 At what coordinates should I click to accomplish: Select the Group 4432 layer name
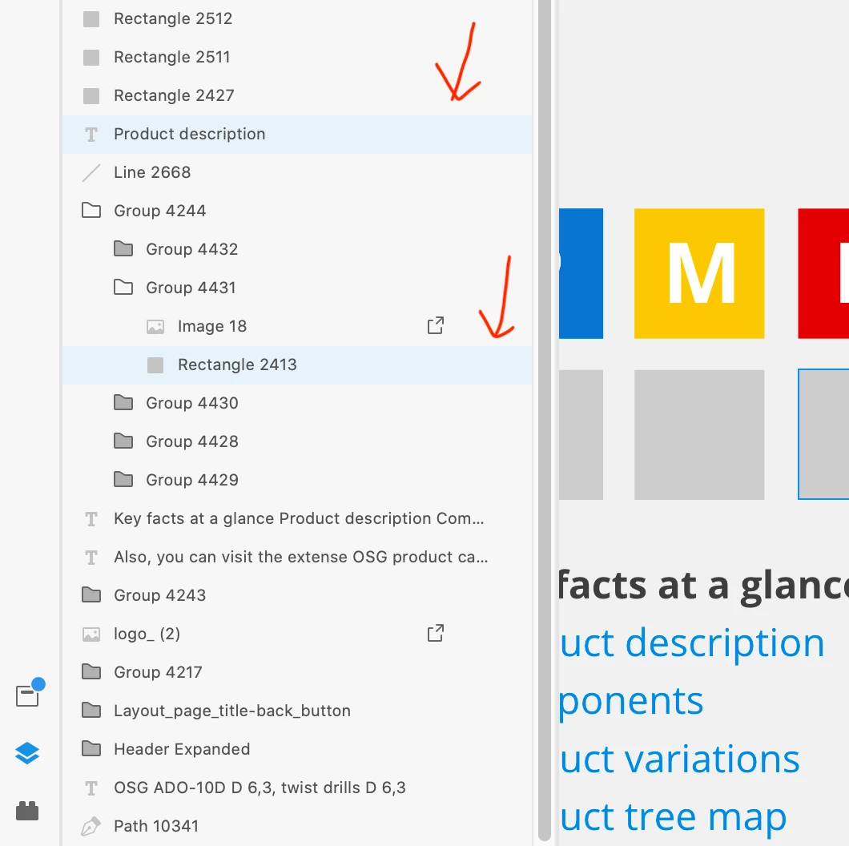pyautogui.click(x=191, y=249)
